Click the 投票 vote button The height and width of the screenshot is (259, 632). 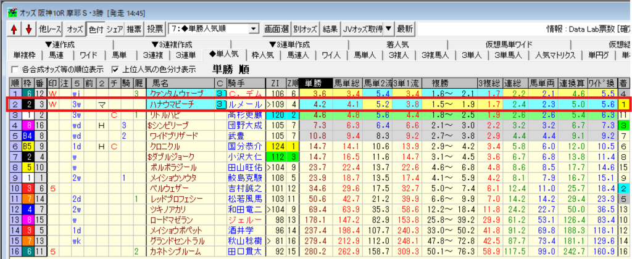click(156, 29)
